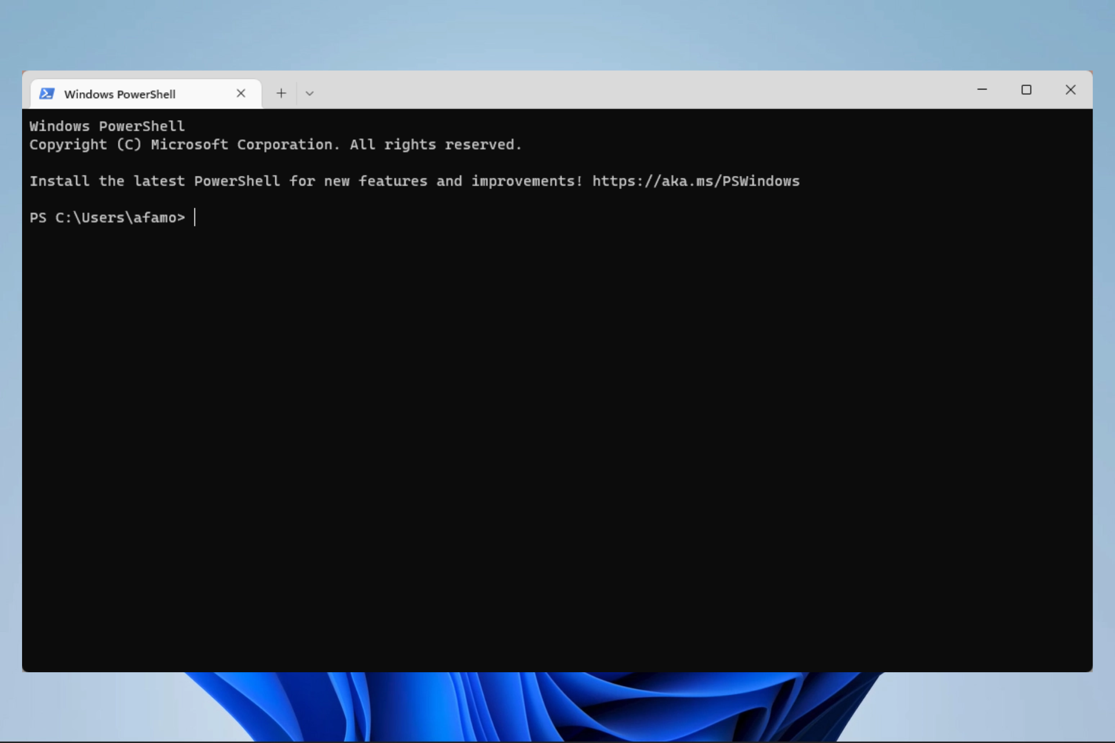Close the terminal window
Viewport: 1115px width, 743px height.
(1070, 89)
